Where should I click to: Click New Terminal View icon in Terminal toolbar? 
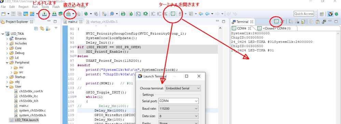tap(324, 22)
